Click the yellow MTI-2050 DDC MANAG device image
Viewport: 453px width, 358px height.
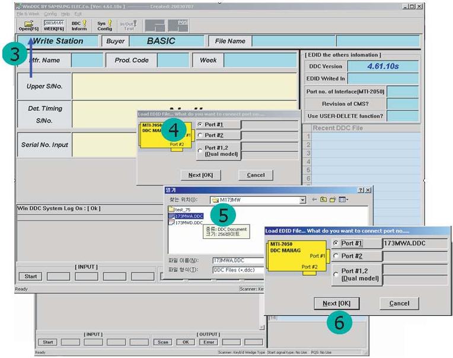tap(298, 257)
